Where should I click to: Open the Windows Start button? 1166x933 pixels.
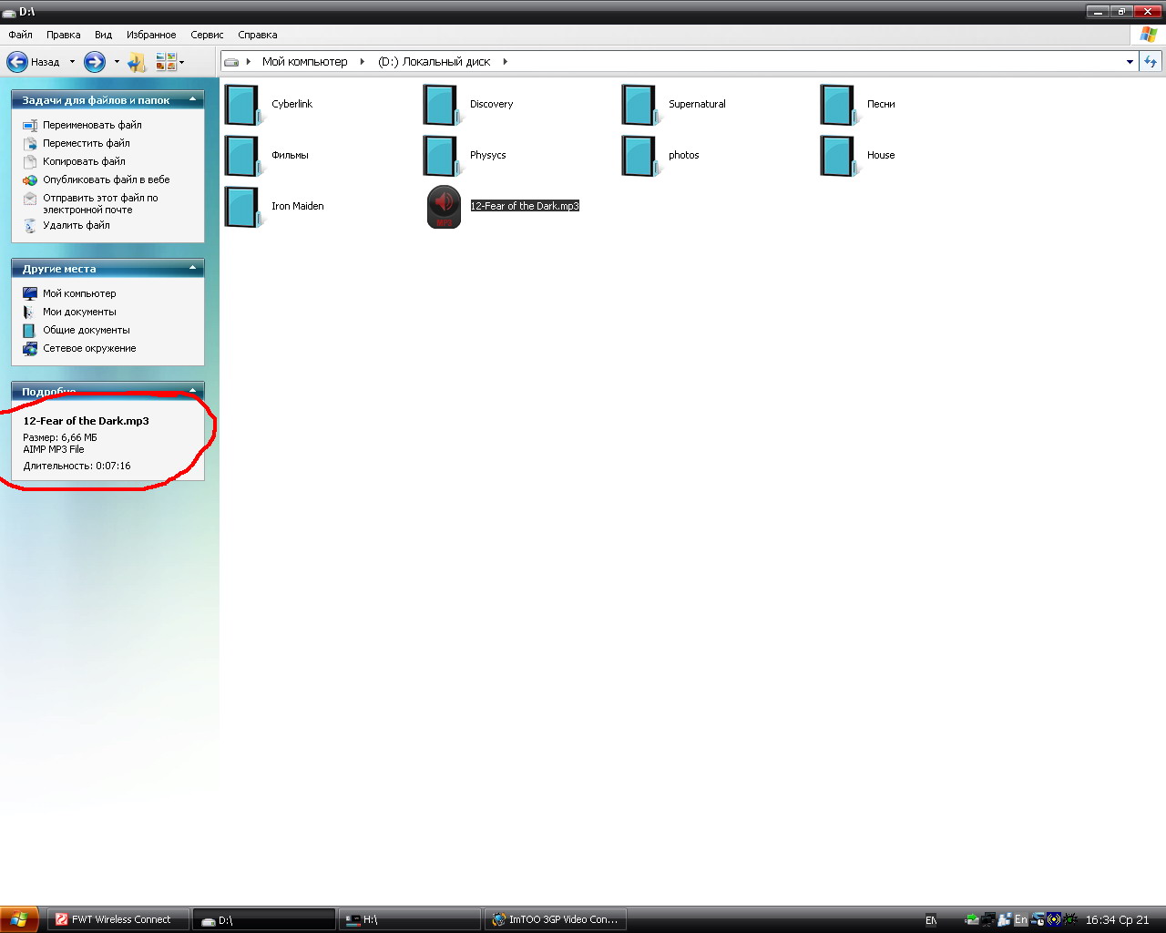pos(19,919)
